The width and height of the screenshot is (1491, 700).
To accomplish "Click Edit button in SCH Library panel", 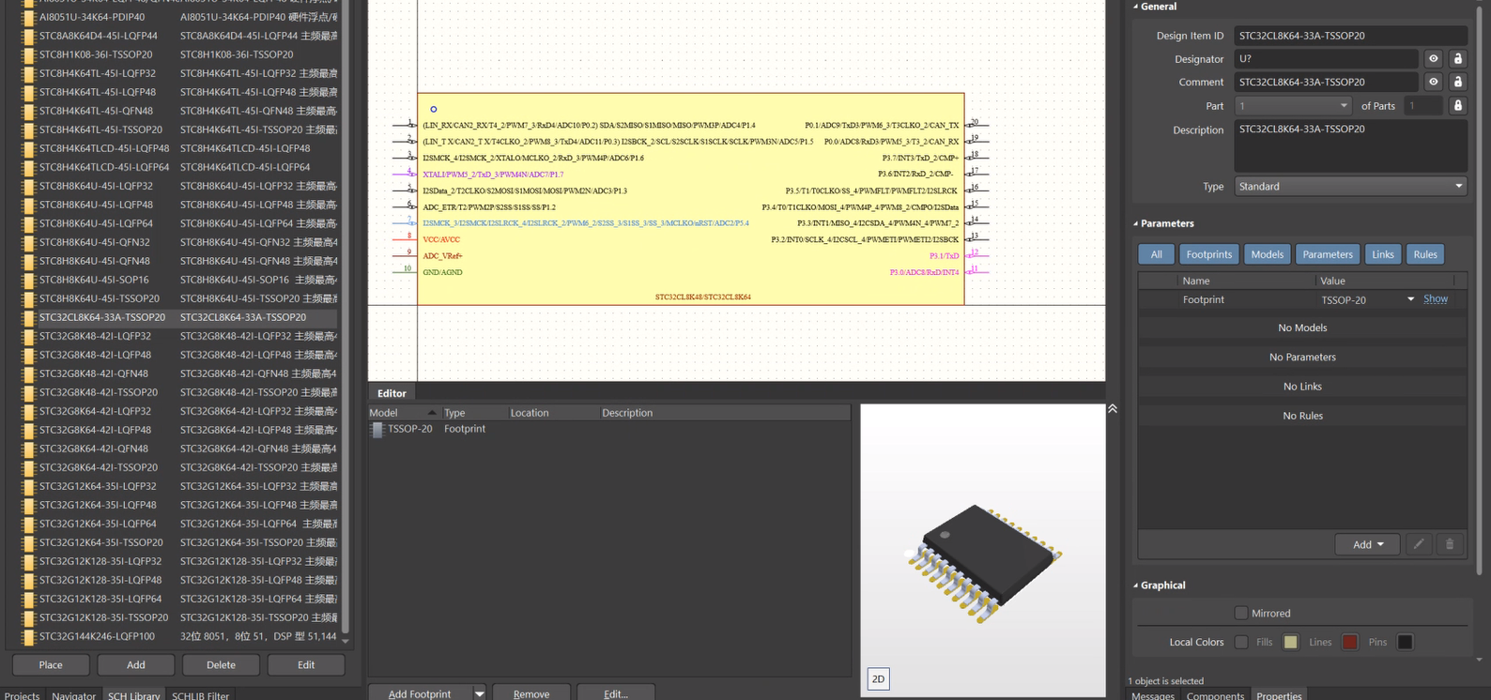I will tap(306, 664).
